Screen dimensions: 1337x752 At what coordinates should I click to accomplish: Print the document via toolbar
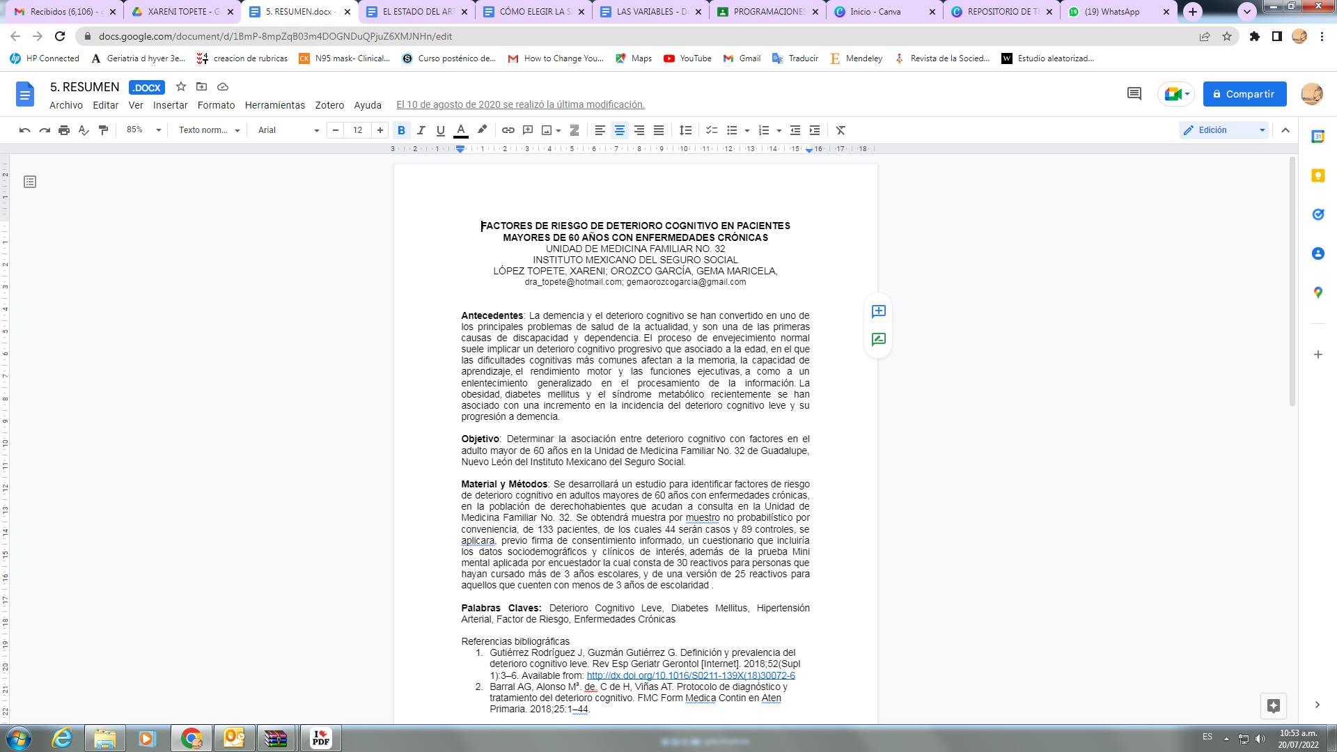click(x=64, y=130)
